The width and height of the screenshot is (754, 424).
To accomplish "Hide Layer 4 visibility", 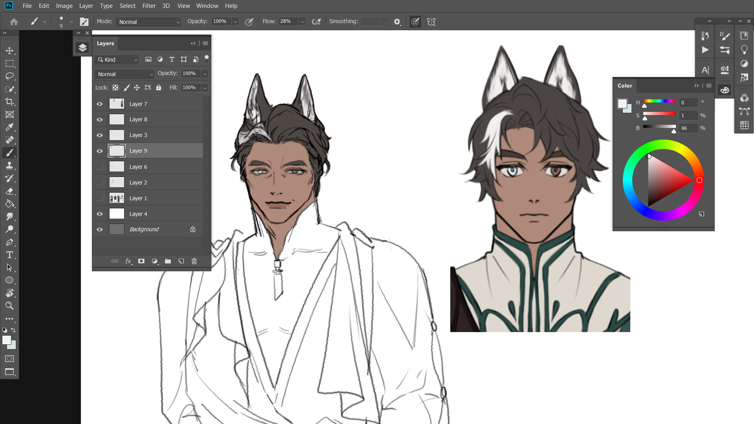I will (x=100, y=214).
